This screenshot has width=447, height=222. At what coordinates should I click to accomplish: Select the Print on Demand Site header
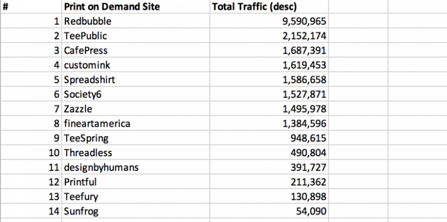pyautogui.click(x=136, y=7)
